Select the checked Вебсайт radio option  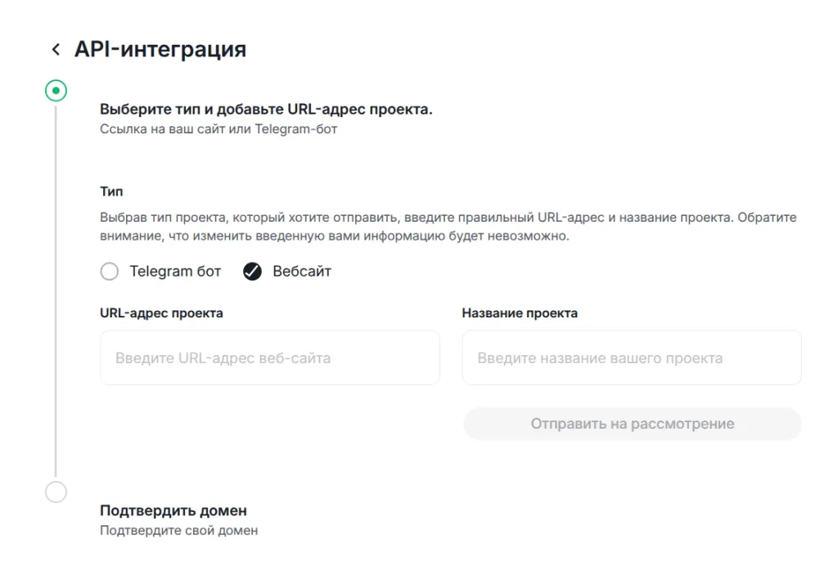pyautogui.click(x=252, y=272)
